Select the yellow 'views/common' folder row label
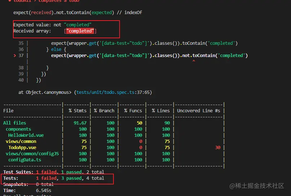Screen dimensions: 291x196 [x=21, y=141]
